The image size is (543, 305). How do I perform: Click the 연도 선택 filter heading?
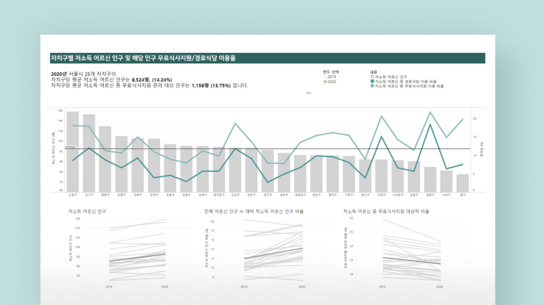point(331,71)
